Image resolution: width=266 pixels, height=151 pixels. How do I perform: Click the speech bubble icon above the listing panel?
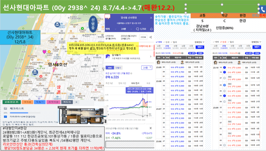(108, 17)
